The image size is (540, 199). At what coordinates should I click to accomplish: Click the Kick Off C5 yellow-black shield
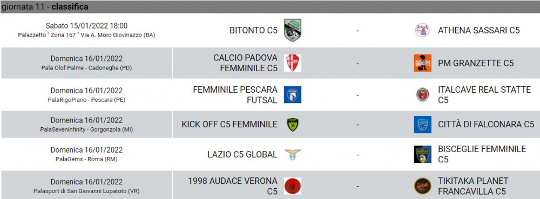click(x=293, y=125)
